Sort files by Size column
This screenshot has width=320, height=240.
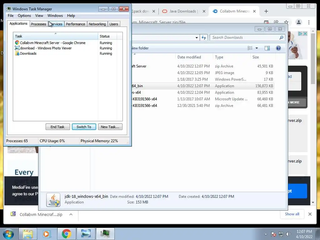point(262,57)
